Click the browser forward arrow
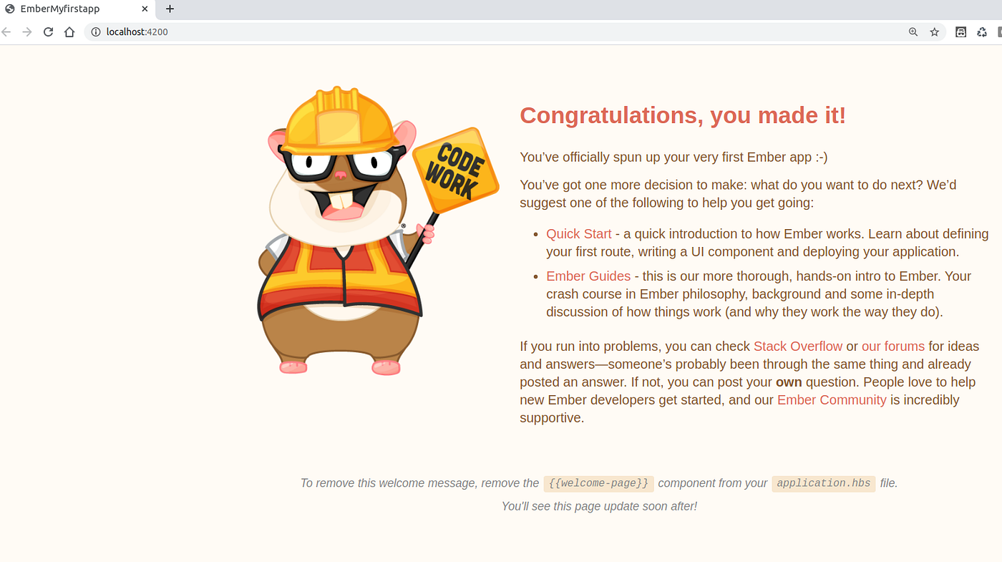Viewport: 1002px width, 562px height. coord(27,32)
